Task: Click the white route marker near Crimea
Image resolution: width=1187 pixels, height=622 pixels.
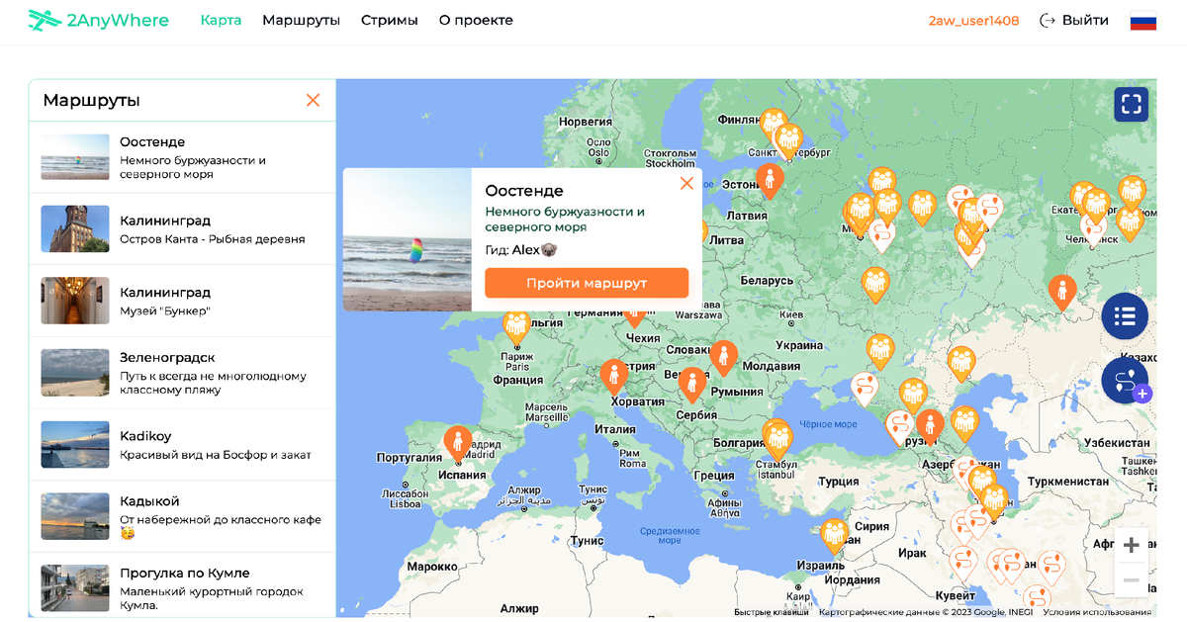Action: click(865, 389)
